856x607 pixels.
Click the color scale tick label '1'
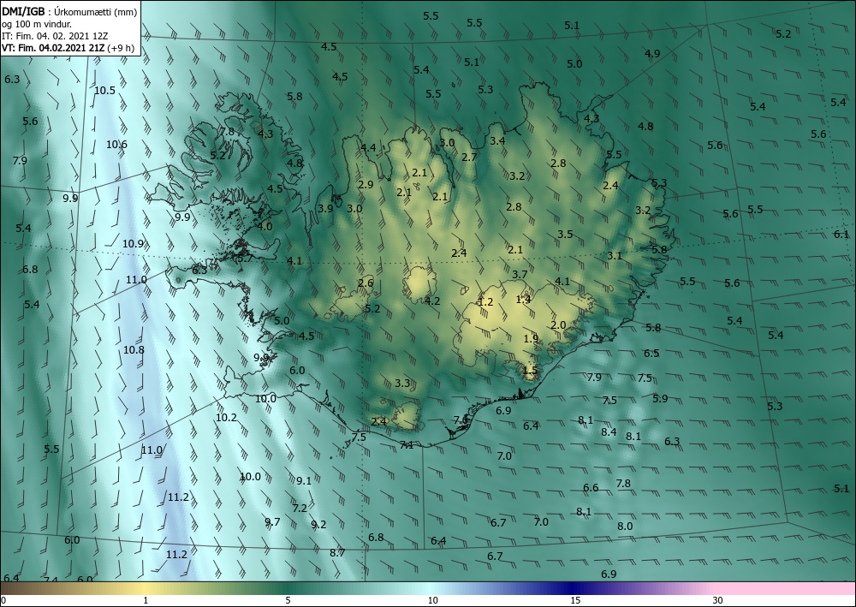(x=145, y=601)
